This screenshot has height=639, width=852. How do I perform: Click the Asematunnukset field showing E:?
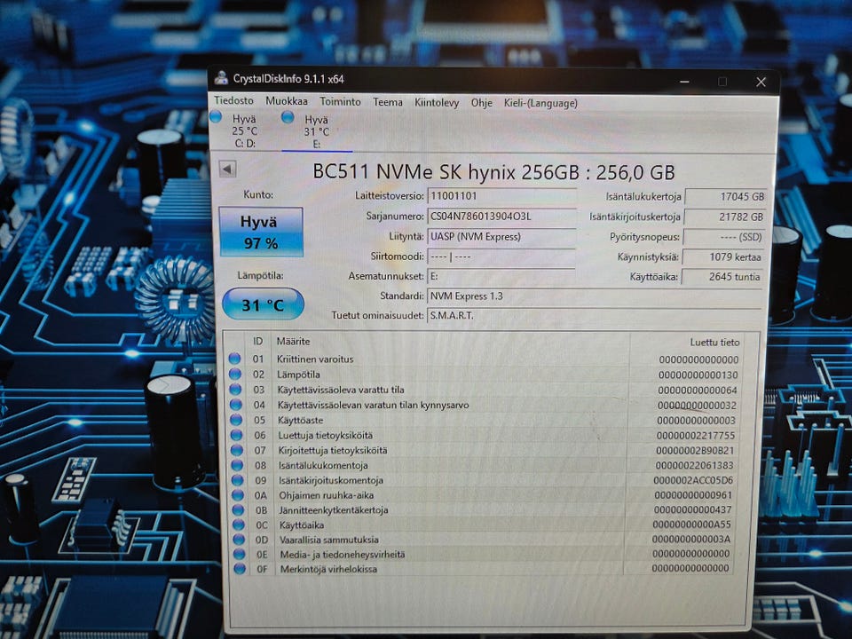pos(502,276)
